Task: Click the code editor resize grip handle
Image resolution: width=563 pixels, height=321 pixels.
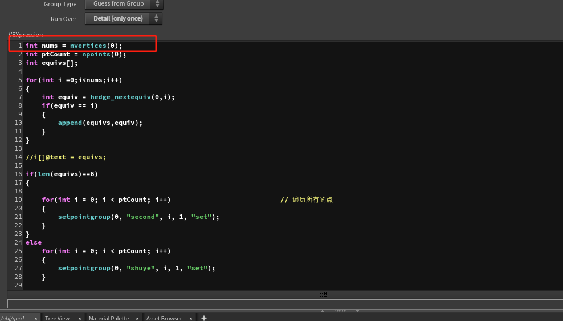Action: (323, 295)
